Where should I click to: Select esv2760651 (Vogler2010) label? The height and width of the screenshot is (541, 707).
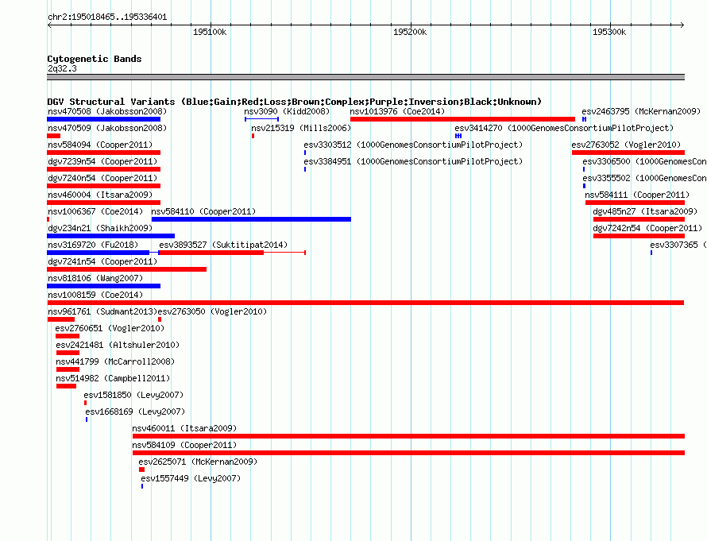click(x=110, y=328)
